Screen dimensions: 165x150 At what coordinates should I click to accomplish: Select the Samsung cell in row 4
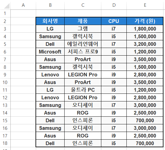click(50, 36)
